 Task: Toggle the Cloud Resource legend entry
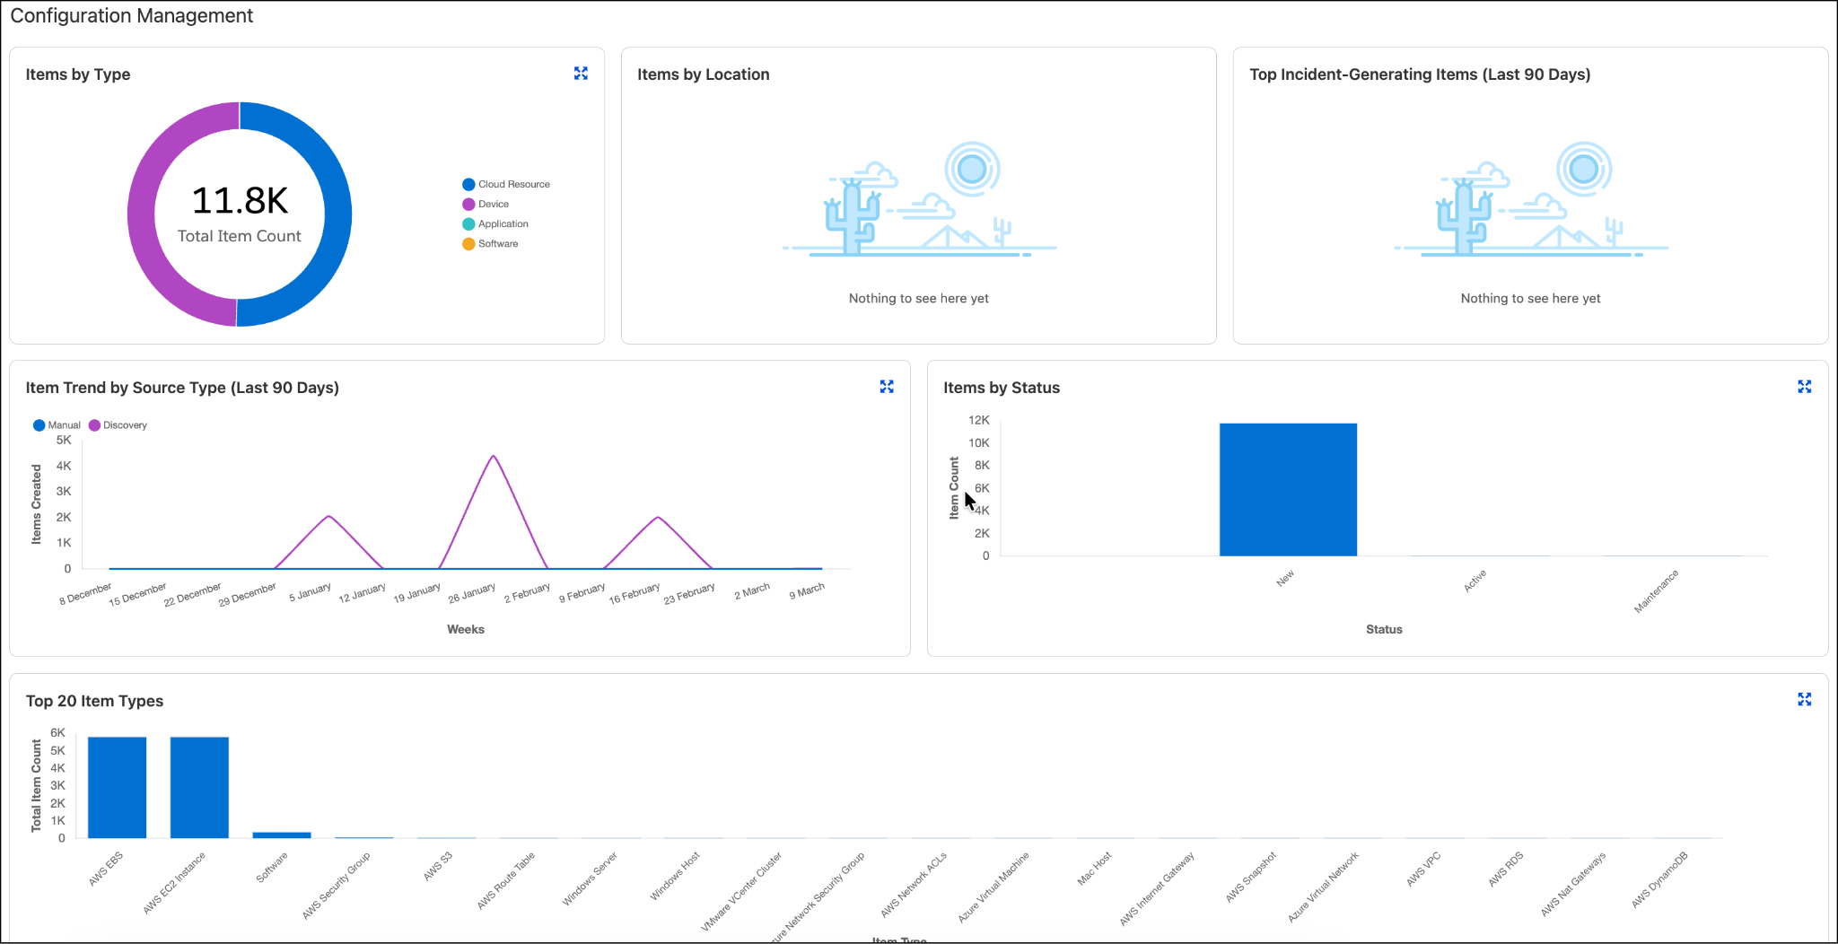[x=506, y=184]
